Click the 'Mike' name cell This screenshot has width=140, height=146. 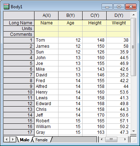click(46, 69)
